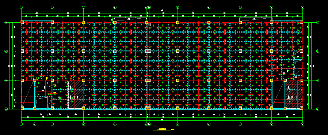328x135 pixels.
Task: Select axis bubble 2 below the plan
Action: [x=35, y=124]
